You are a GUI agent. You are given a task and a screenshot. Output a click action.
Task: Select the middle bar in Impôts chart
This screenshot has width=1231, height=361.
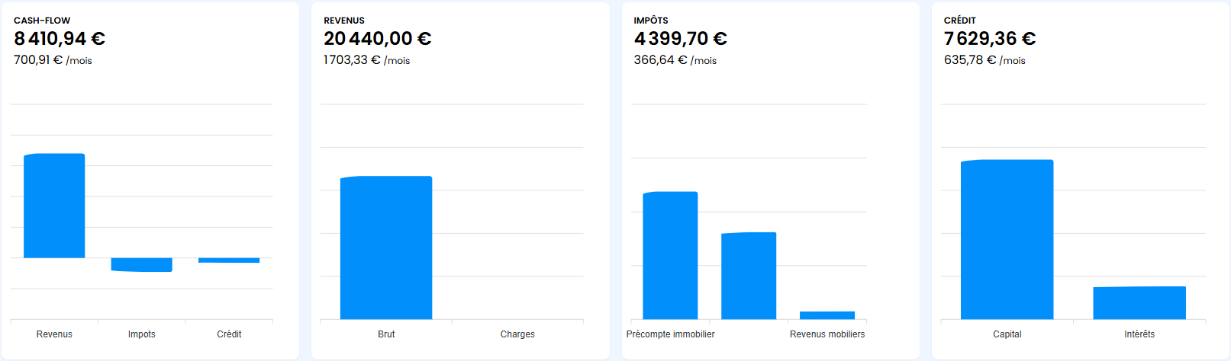pyautogui.click(x=749, y=276)
